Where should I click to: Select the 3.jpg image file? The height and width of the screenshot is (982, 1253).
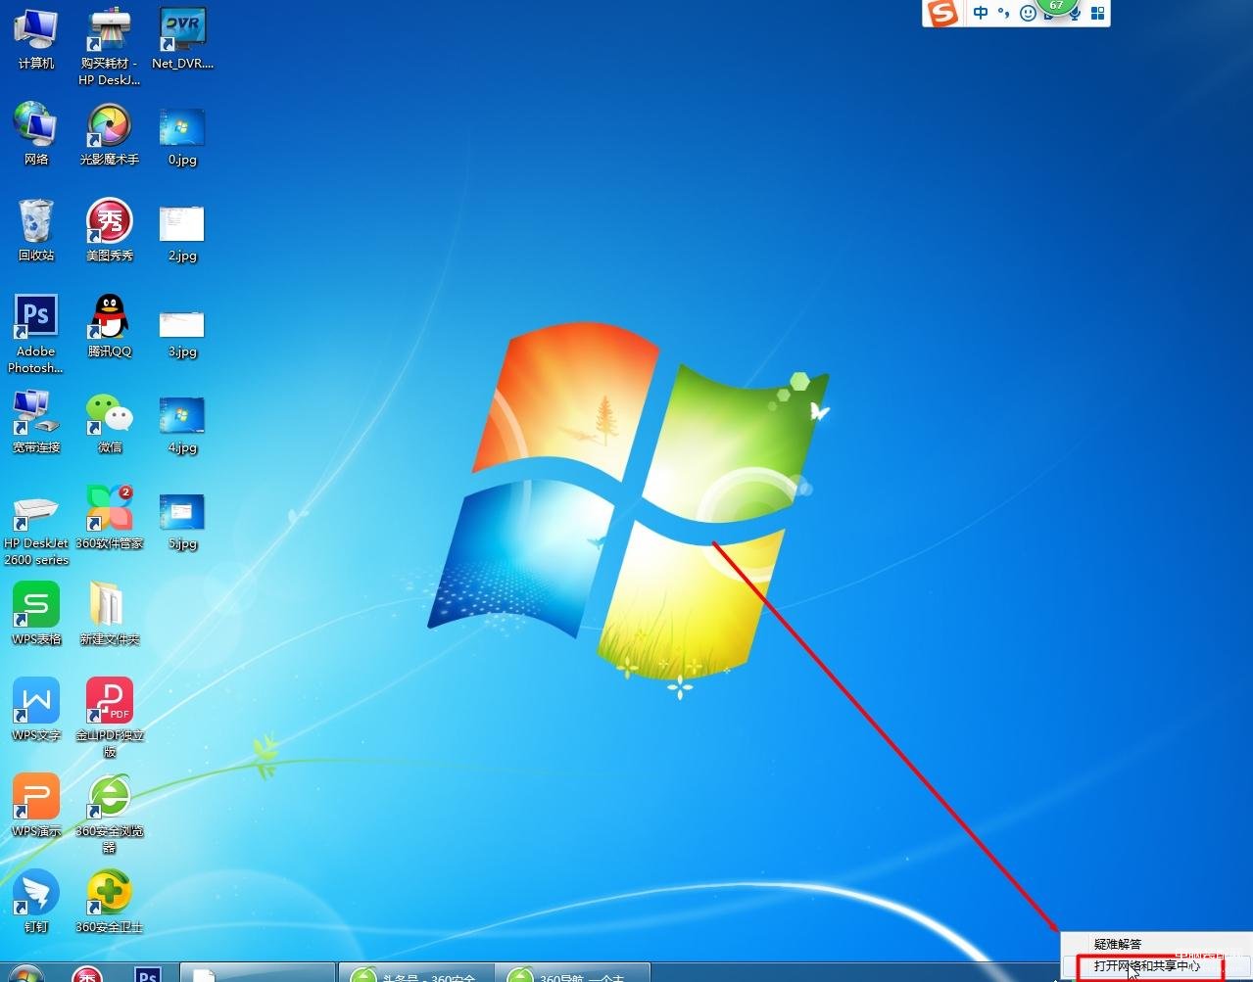[182, 334]
